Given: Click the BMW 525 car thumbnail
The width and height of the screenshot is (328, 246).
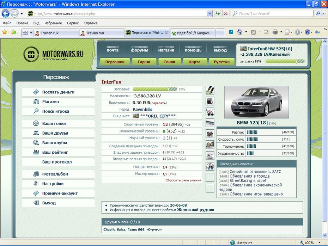Looking at the screenshot, I should tap(256, 102).
